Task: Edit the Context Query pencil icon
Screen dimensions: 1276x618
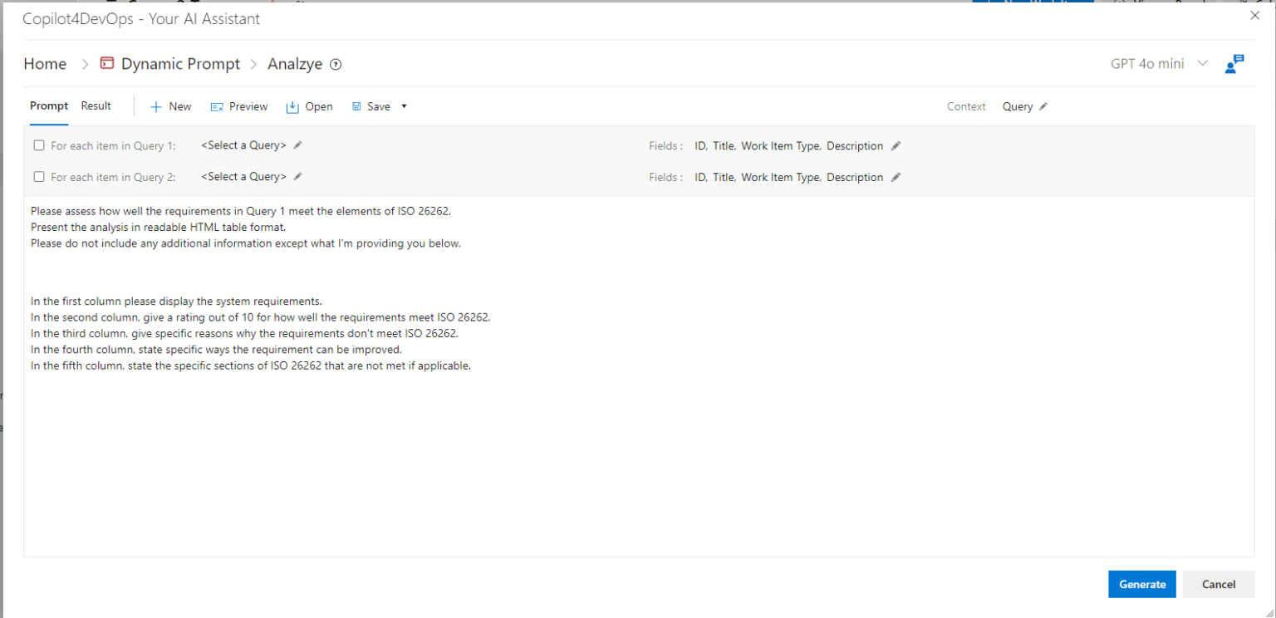Action: (x=1043, y=106)
